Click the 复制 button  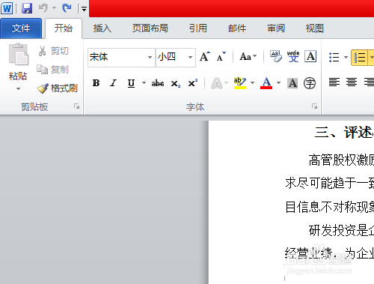click(52, 70)
